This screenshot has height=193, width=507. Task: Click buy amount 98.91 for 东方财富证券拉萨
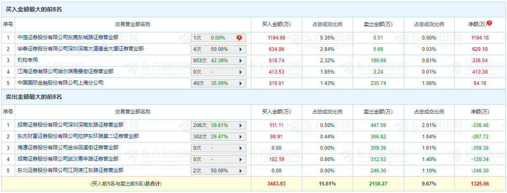pos(277,137)
